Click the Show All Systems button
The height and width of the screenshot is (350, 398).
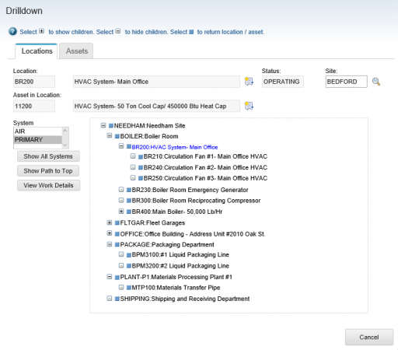click(48, 156)
